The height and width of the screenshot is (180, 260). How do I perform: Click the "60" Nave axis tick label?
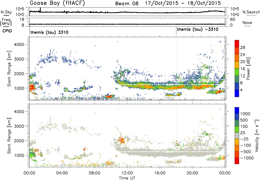233,19
